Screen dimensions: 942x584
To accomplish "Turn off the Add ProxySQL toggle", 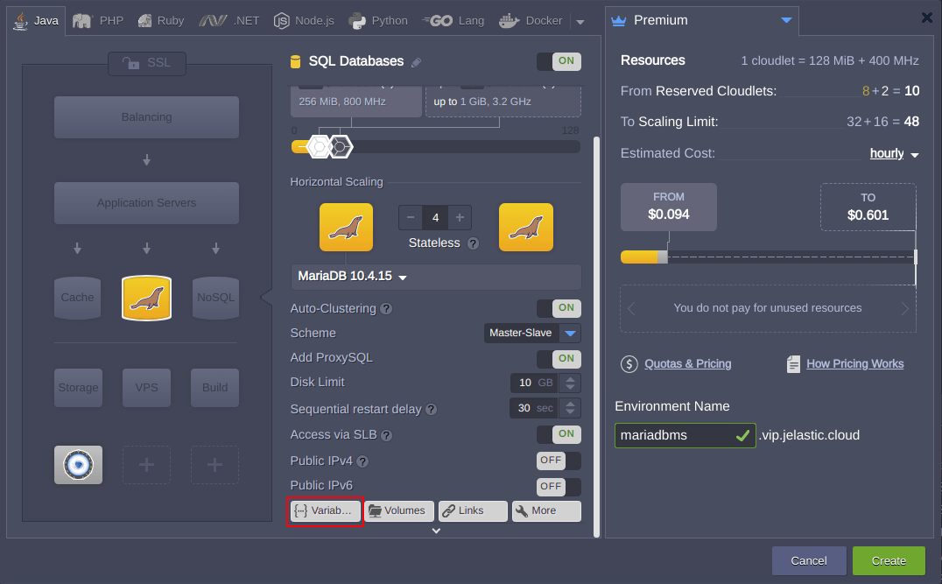I will pos(558,358).
